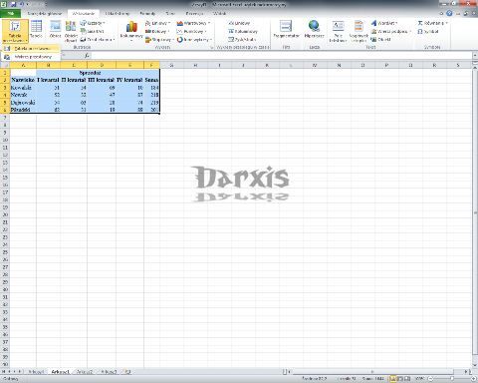This screenshot has width=478, height=383.
Task: Select the Nazwisko header cell
Action: point(23,80)
